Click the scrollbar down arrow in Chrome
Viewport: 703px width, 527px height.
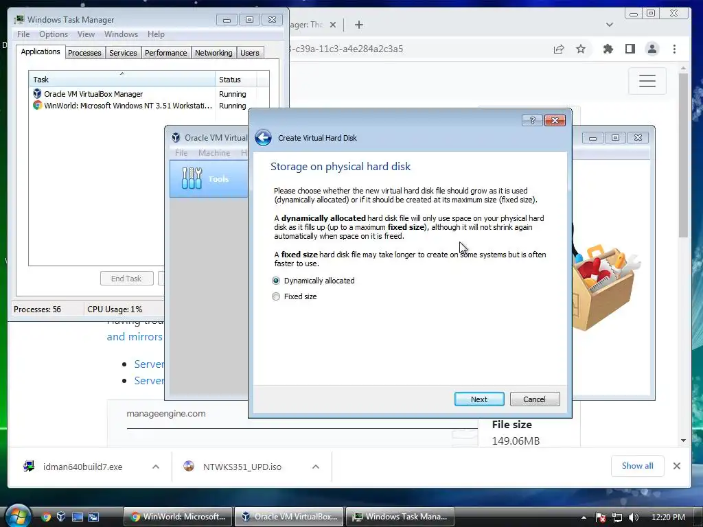tap(683, 441)
